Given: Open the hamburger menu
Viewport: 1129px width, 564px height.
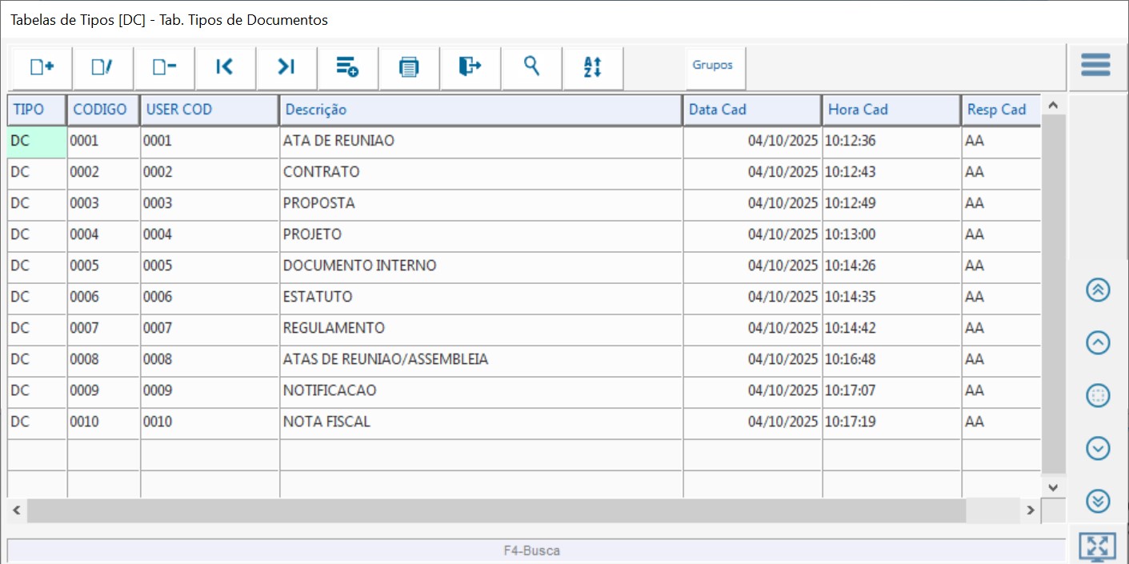Looking at the screenshot, I should pyautogui.click(x=1095, y=65).
